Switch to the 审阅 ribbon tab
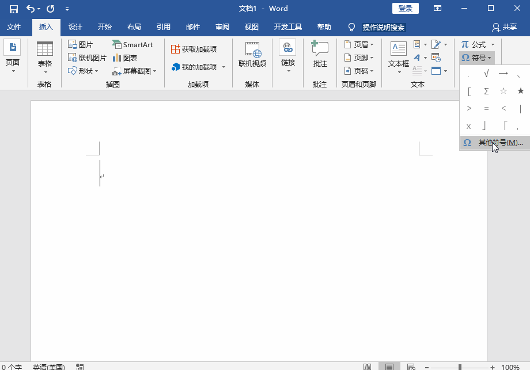This screenshot has height=370, width=530. 221,26
